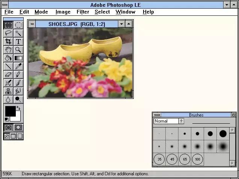Screen dimensions: 239x179
Task: Switch to Standard selection mode
Action: pos(8,127)
